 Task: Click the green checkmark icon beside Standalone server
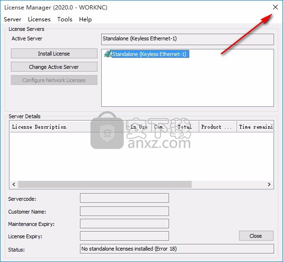click(x=108, y=54)
